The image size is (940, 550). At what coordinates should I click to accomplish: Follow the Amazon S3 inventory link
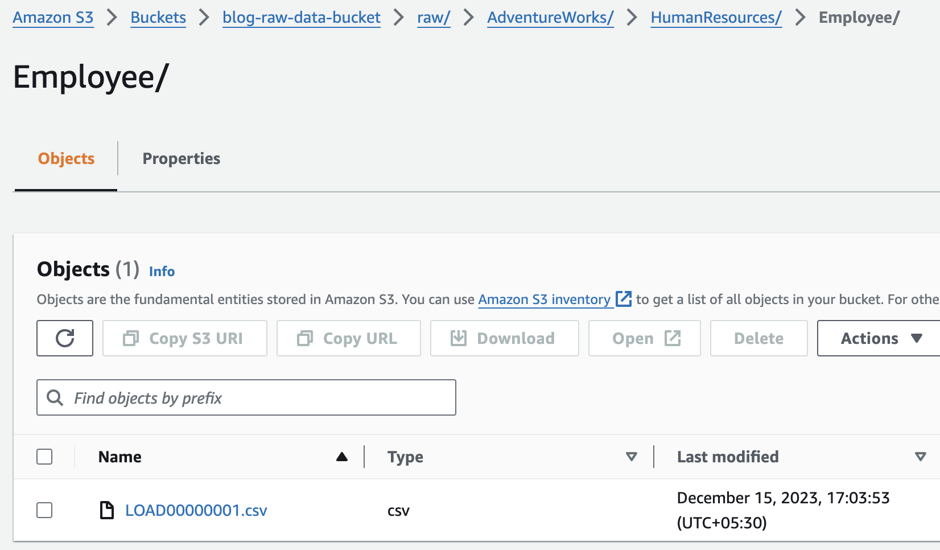click(544, 299)
